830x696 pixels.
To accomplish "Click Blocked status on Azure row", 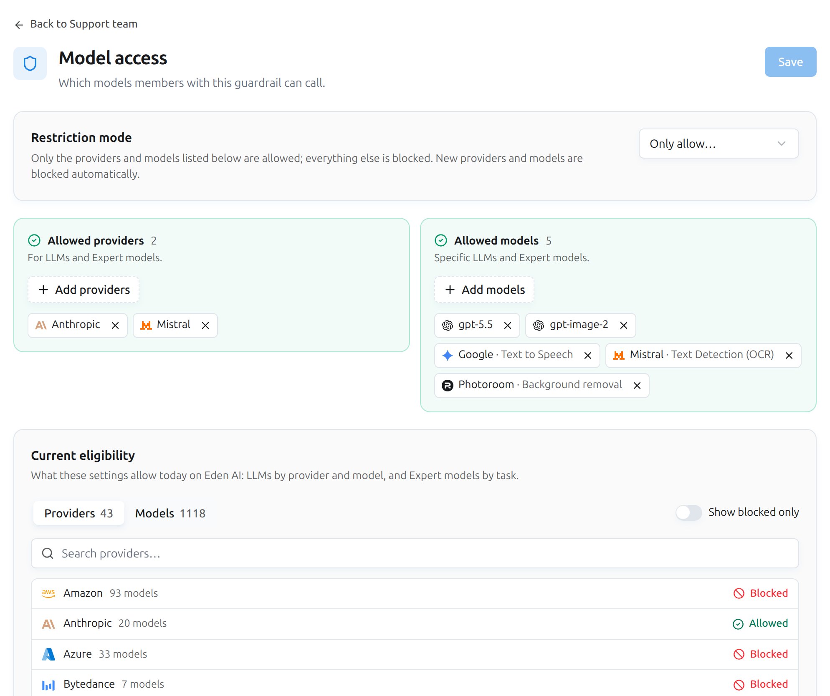I will click(x=761, y=654).
